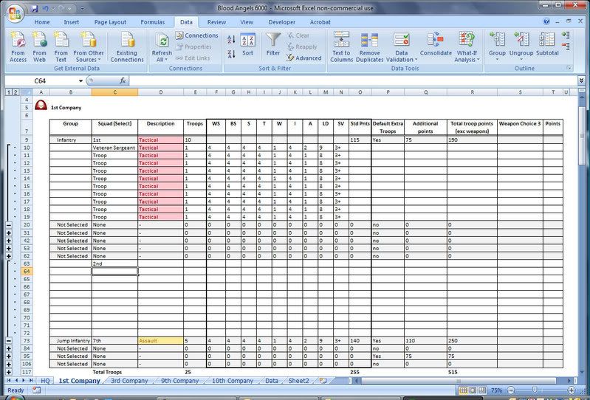Screen dimensions: 590x400
Task: Show outline level 2
Action: [16, 92]
